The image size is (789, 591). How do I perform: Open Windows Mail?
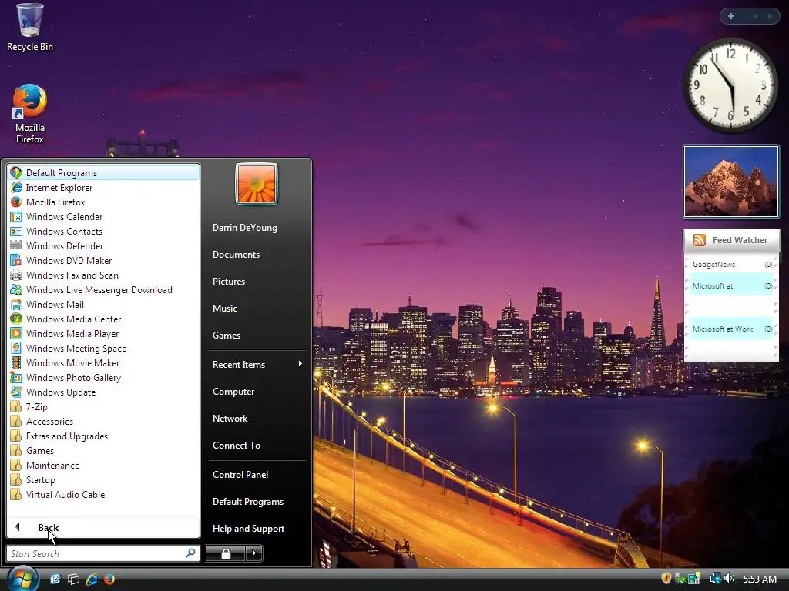pos(103,304)
